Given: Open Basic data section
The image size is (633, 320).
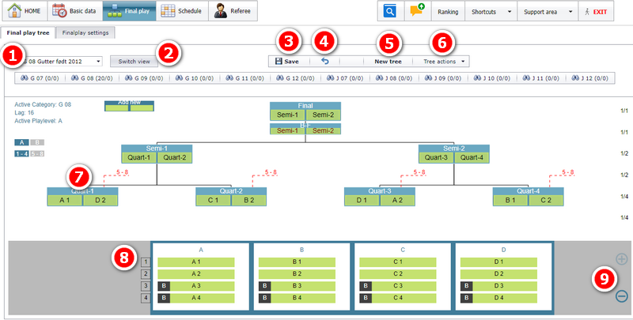Looking at the screenshot, I should point(74,11).
